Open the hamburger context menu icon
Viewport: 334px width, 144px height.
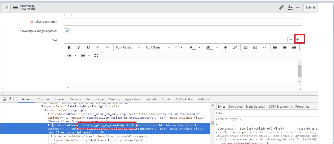point(15,7)
